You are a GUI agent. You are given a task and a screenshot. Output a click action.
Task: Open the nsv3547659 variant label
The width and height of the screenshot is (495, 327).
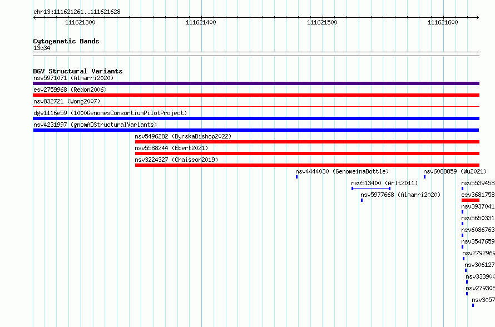point(478,241)
